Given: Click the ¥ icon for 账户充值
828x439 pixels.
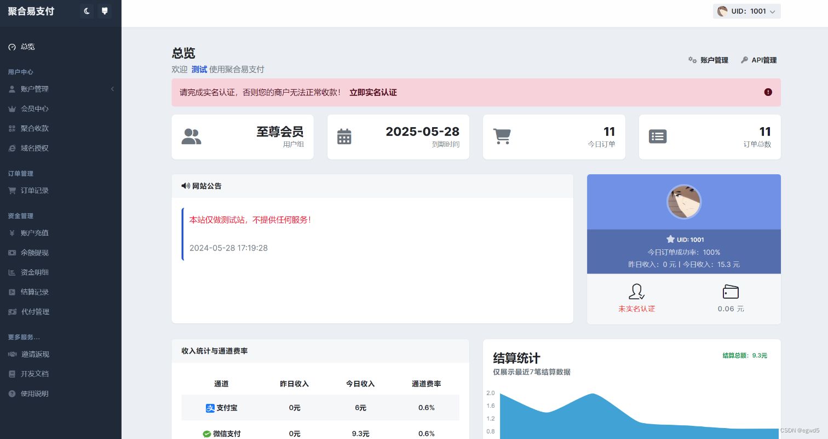Looking at the screenshot, I should tap(13, 233).
